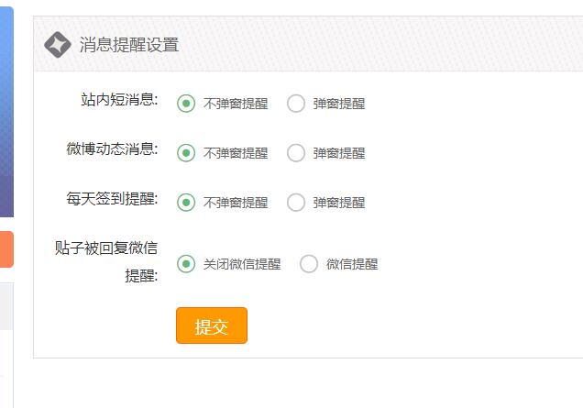The width and height of the screenshot is (583, 408).
Task: Click the 关闭微信提醒 option label text
Action: pyautogui.click(x=242, y=264)
